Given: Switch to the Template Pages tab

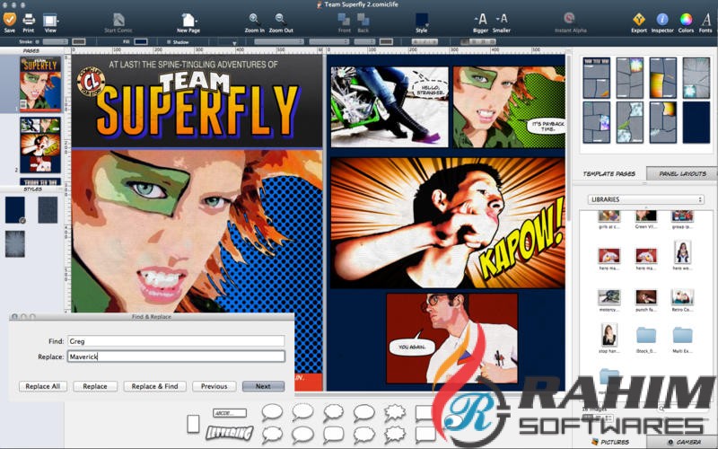Looking at the screenshot, I should (x=609, y=173).
